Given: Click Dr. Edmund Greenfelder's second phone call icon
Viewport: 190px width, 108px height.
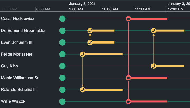Looking at the screenshot, I should pyautogui.click(x=154, y=31).
